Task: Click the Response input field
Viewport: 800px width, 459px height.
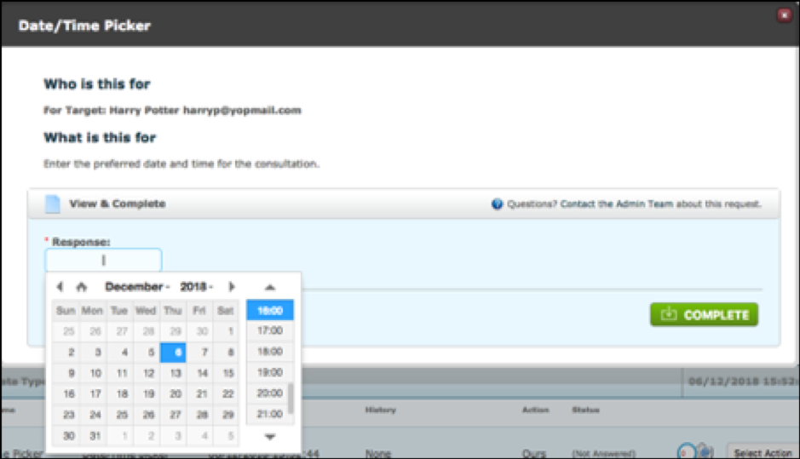Action: (104, 260)
